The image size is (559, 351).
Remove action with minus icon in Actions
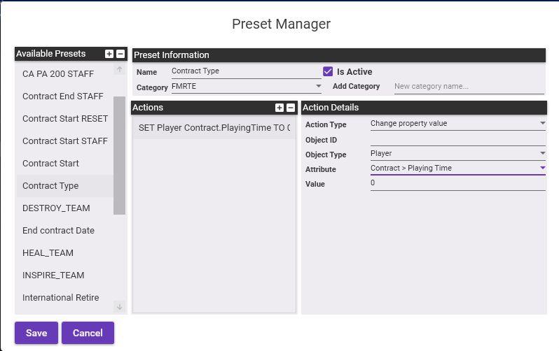coord(291,108)
